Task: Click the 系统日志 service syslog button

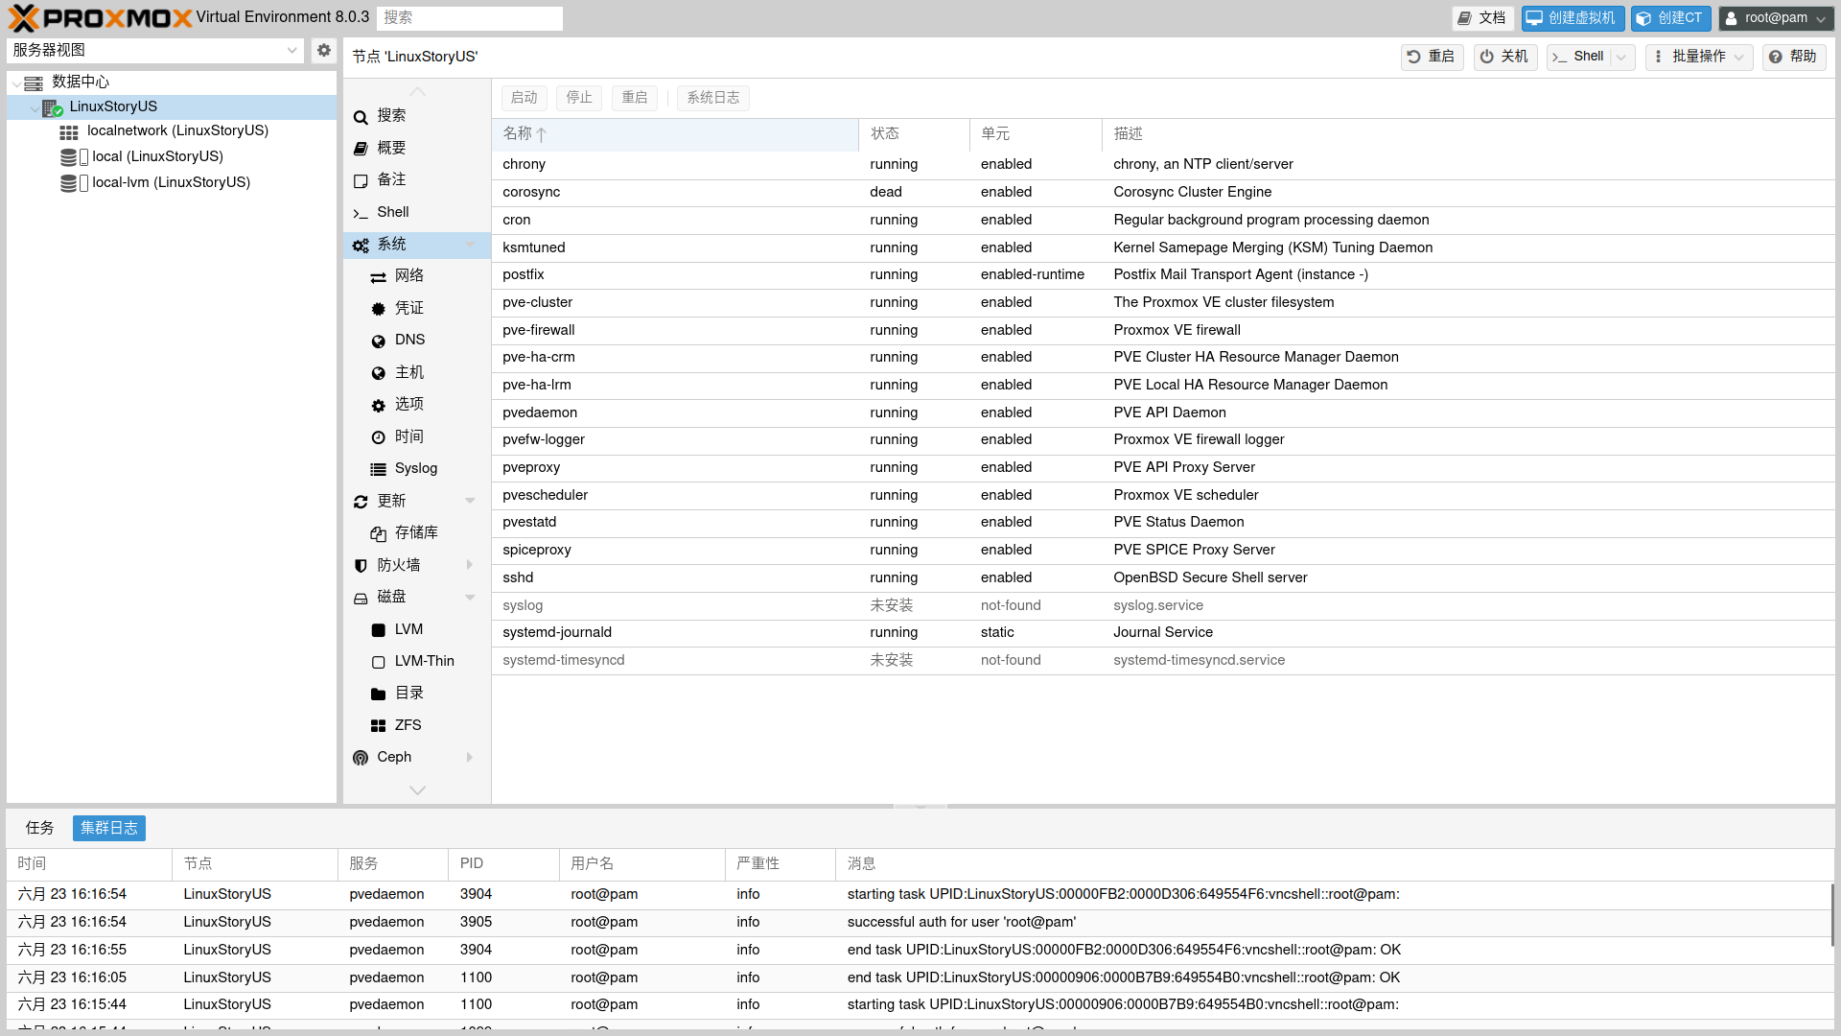Action: pyautogui.click(x=712, y=98)
